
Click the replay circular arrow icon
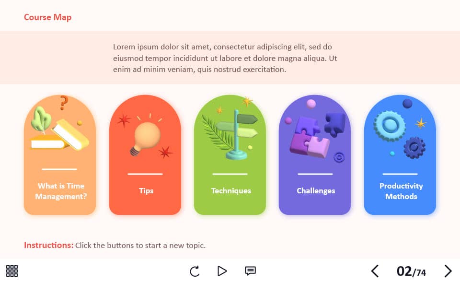(195, 271)
